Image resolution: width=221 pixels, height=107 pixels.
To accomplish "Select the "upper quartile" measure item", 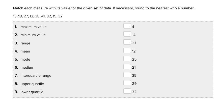I will pos(32,84).
